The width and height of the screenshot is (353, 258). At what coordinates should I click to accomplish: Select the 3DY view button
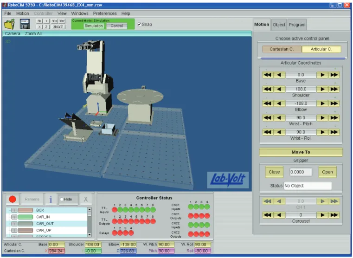coord(62,21)
